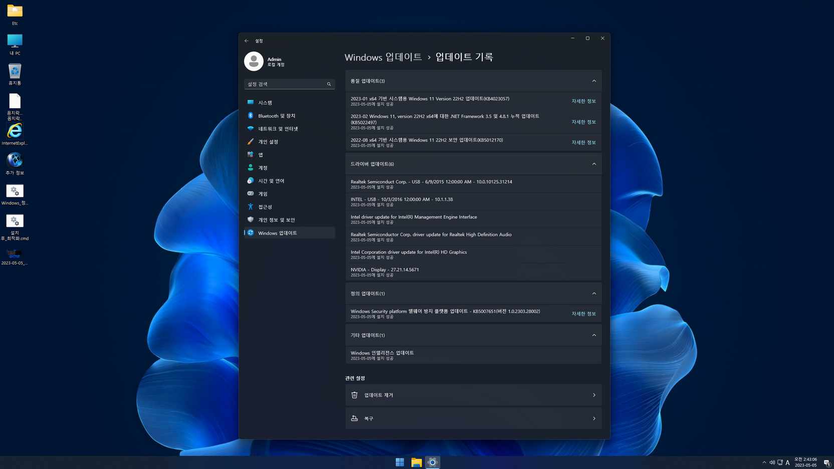Click the Windows Start button

(x=399, y=462)
